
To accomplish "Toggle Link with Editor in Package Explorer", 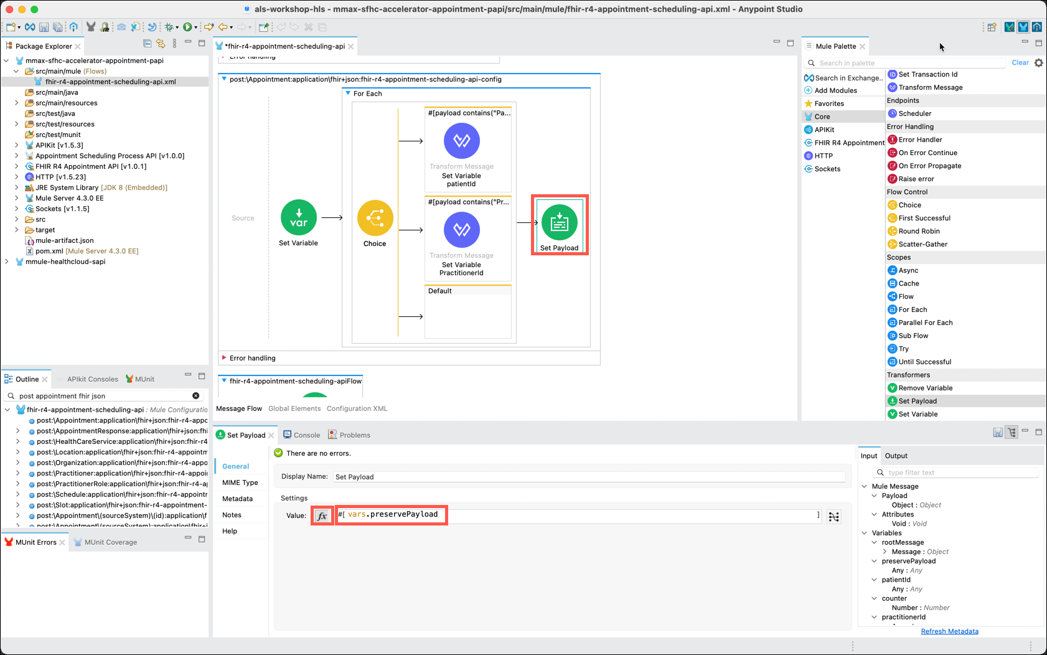I will (x=161, y=44).
